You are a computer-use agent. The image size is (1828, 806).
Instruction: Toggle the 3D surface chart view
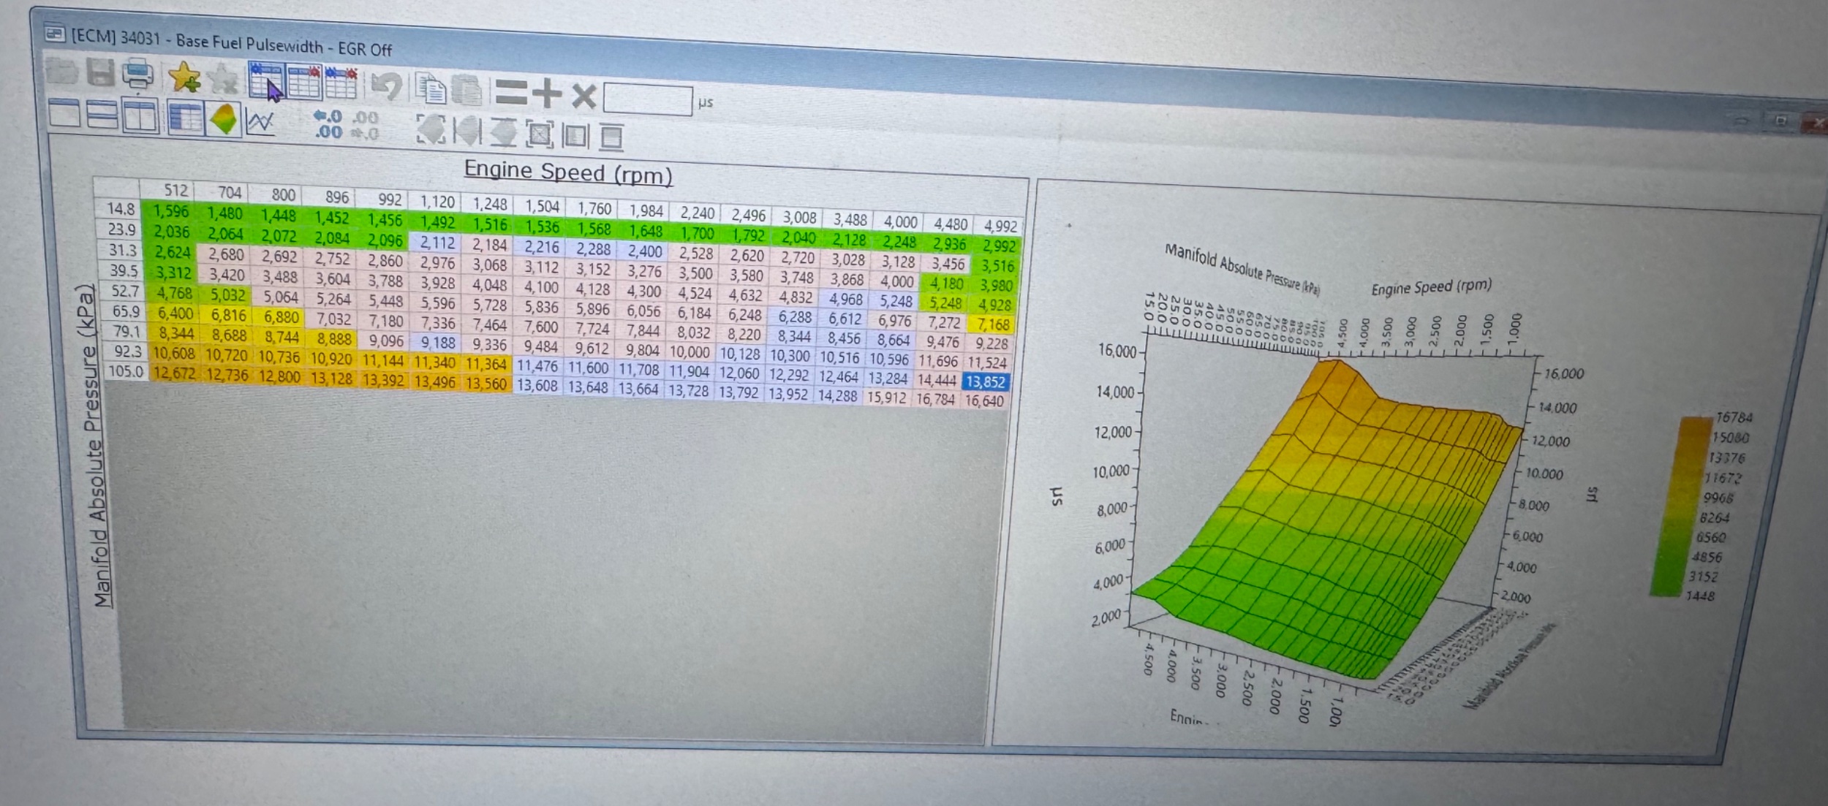(x=224, y=119)
